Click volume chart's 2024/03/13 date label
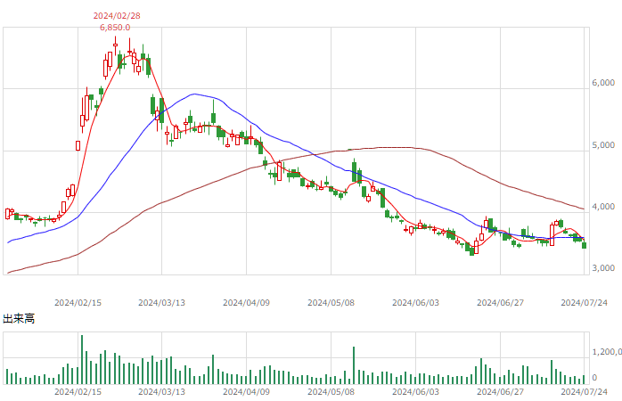Screen dimensions: 622x401 [161, 392]
